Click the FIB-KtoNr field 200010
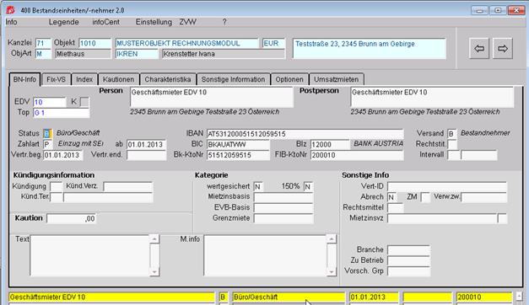This screenshot has height=305, width=529. 357,155
